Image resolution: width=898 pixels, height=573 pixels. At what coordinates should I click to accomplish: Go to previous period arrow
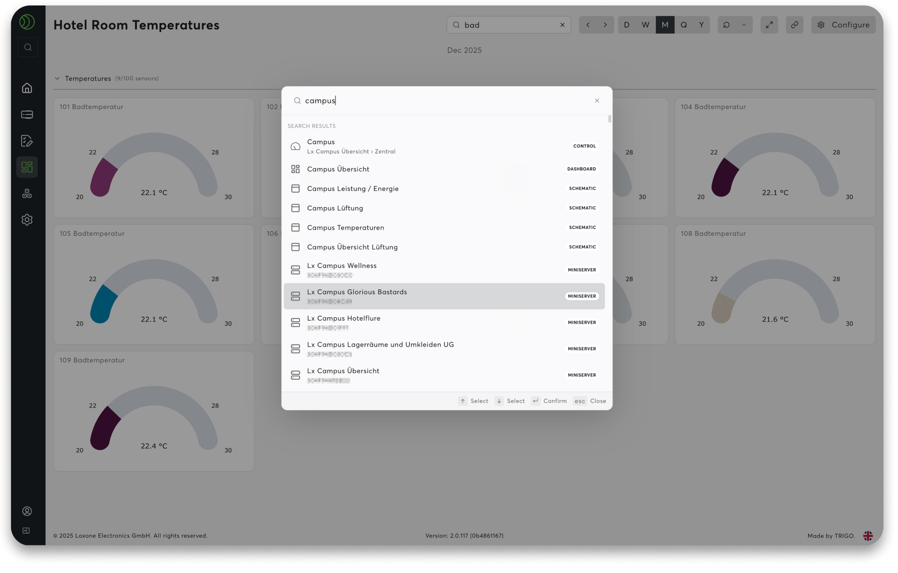(x=588, y=25)
